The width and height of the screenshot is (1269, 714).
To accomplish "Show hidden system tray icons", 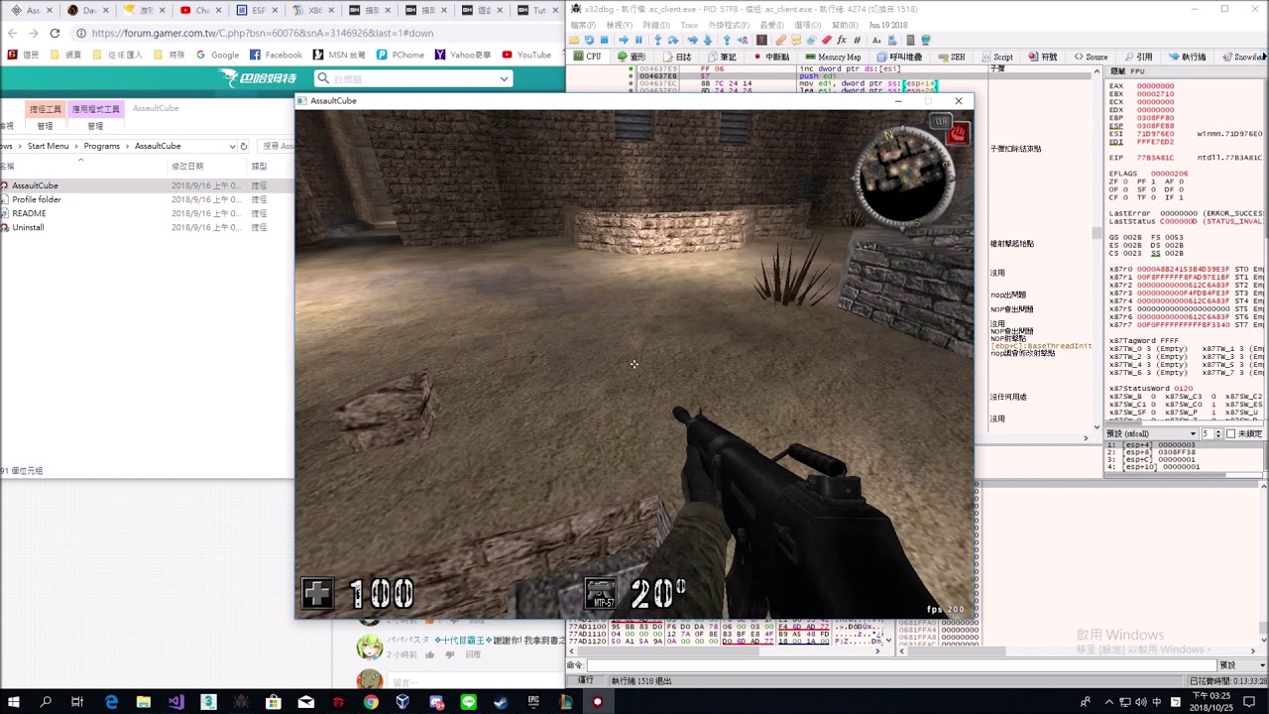I will click(x=1108, y=702).
